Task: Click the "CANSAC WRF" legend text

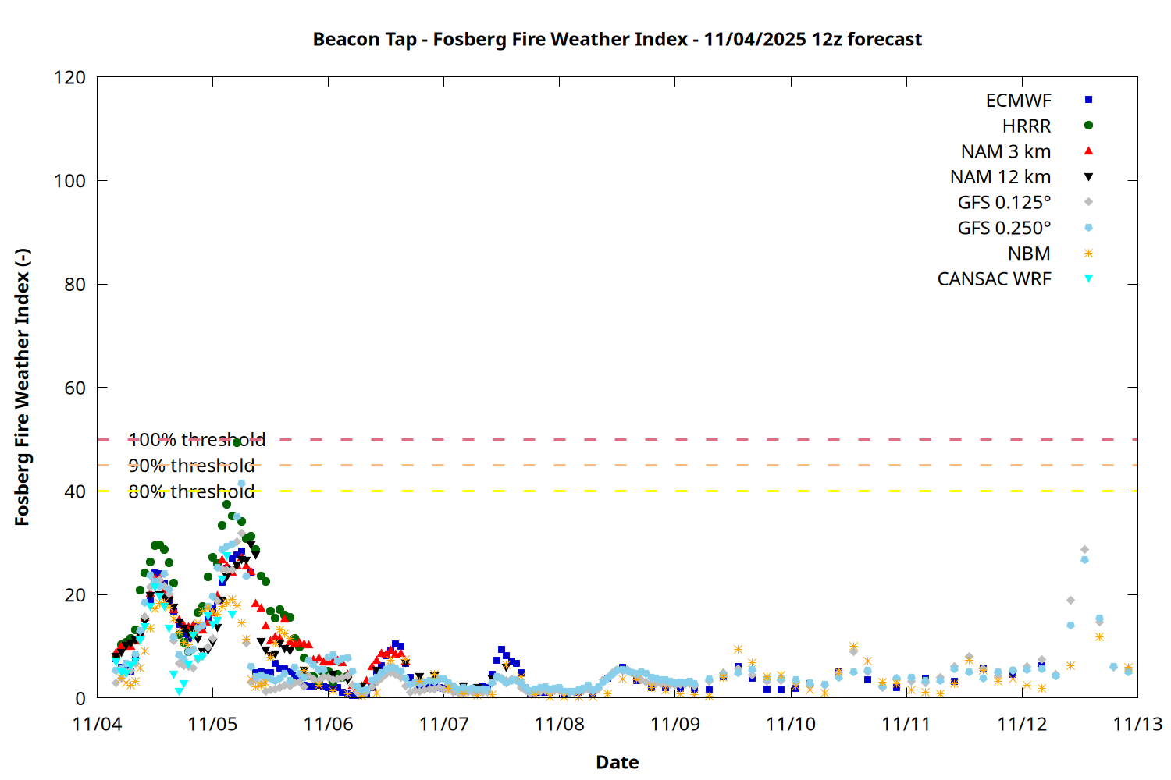Action: pyautogui.click(x=994, y=279)
